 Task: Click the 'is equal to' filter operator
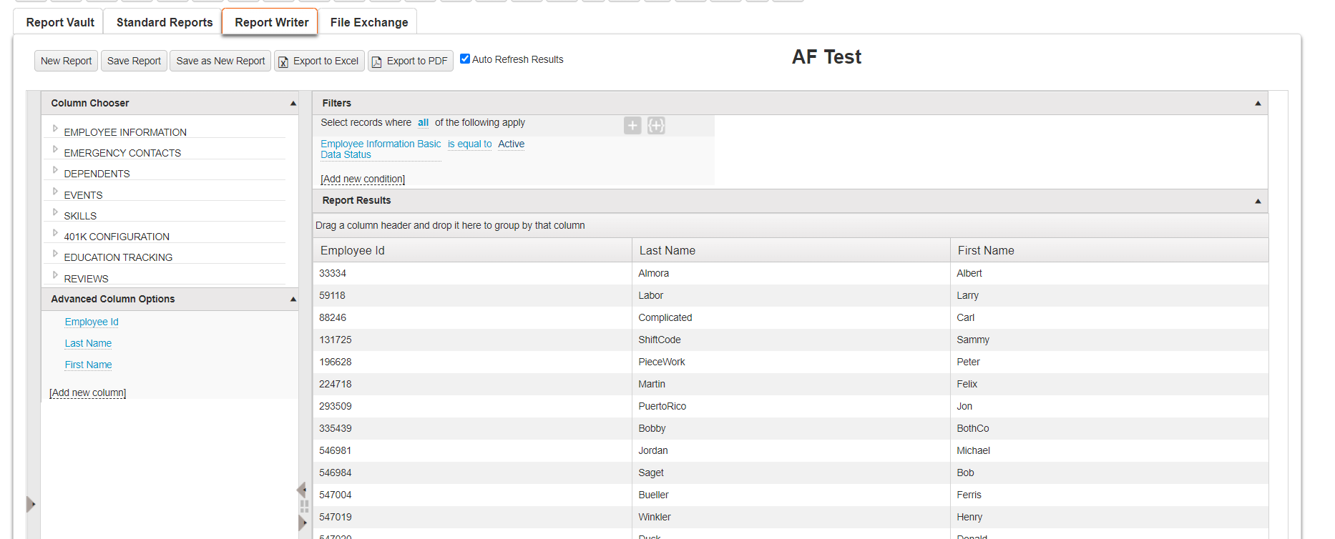470,144
